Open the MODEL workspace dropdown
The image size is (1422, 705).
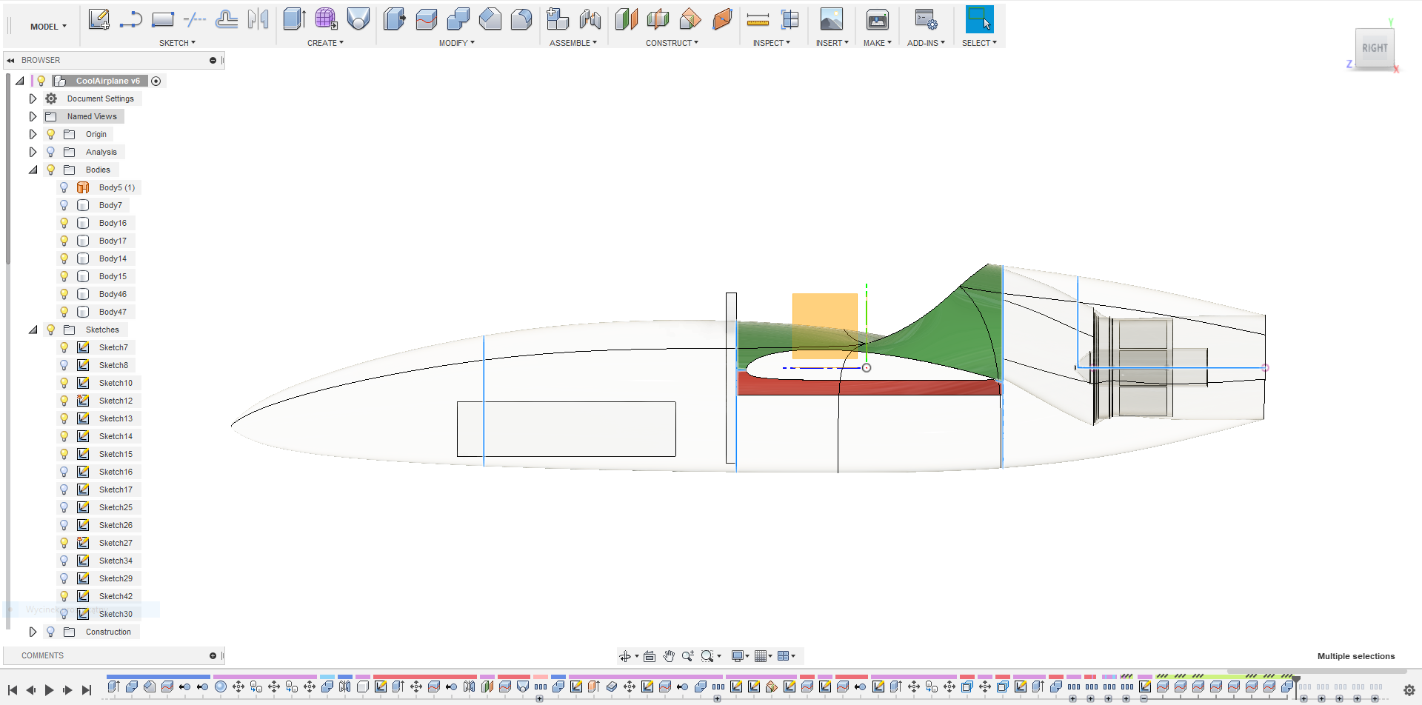[x=48, y=27]
